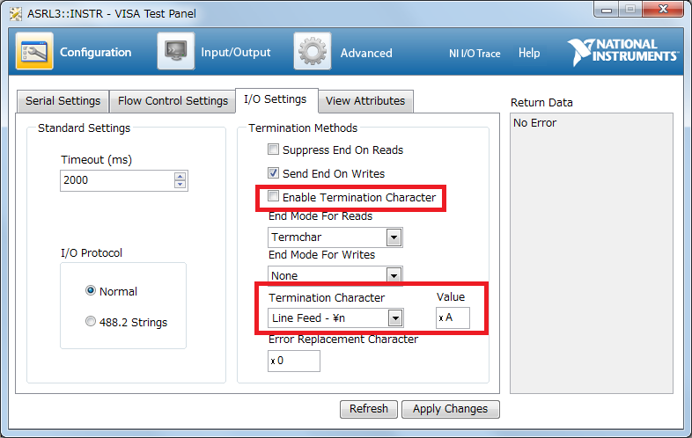The image size is (692, 438).
Task: Click the Advanced label
Action: click(366, 53)
